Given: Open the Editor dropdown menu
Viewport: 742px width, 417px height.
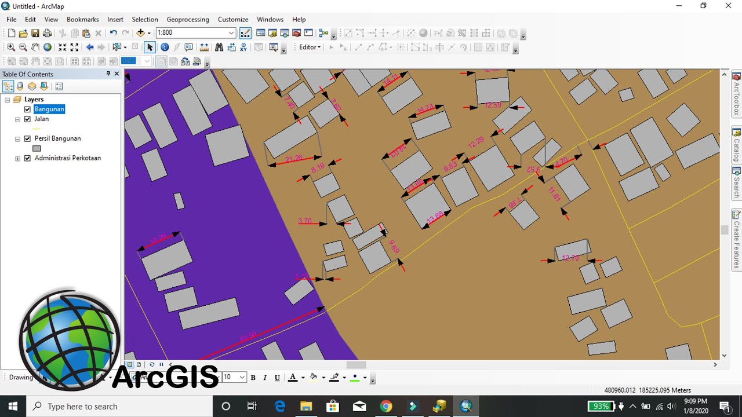Looking at the screenshot, I should click(310, 47).
